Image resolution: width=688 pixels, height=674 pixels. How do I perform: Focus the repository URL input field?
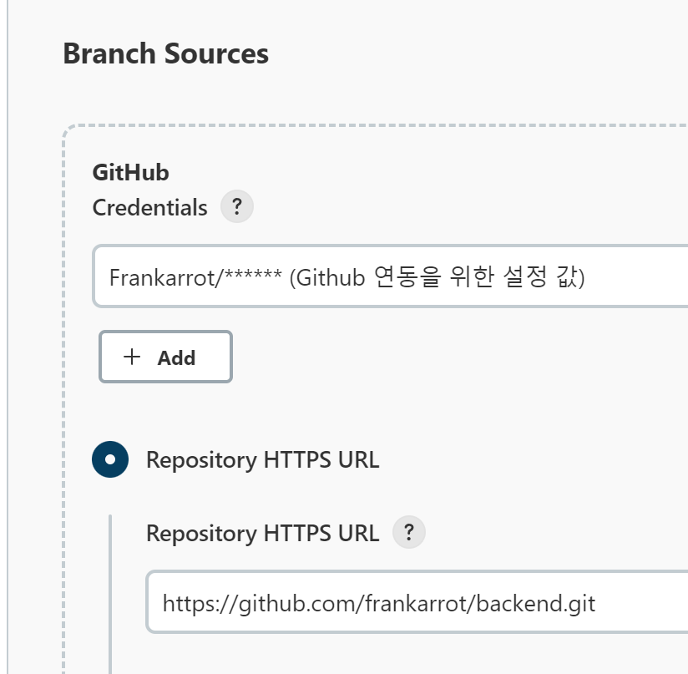417,602
